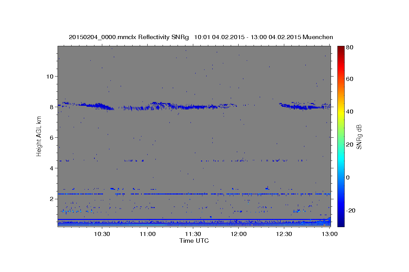Select the 'Height AGL km' axis label
Viewport: 409px width, 272px height.
[39, 136]
